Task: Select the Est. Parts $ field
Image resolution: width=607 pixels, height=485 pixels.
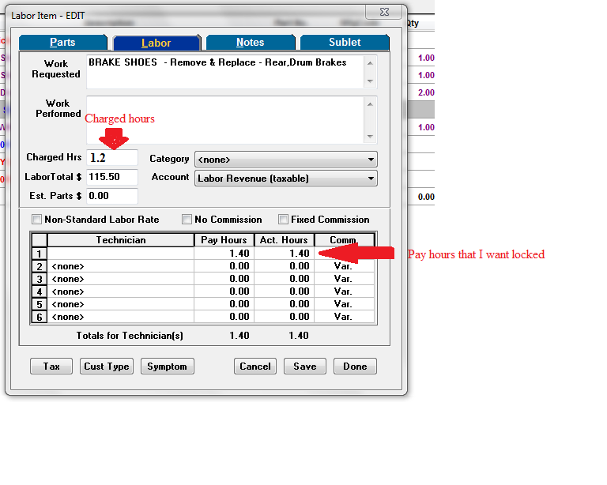Action: [112, 196]
